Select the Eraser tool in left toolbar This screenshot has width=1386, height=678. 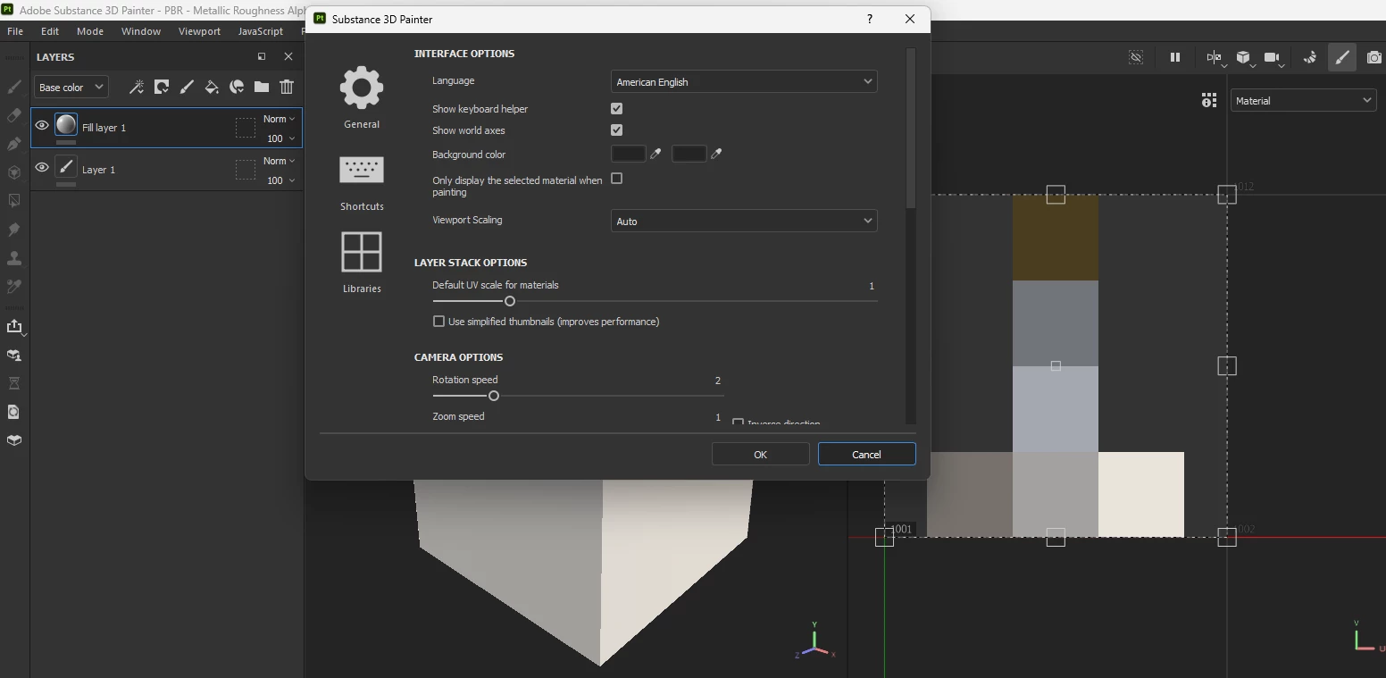pyautogui.click(x=14, y=115)
